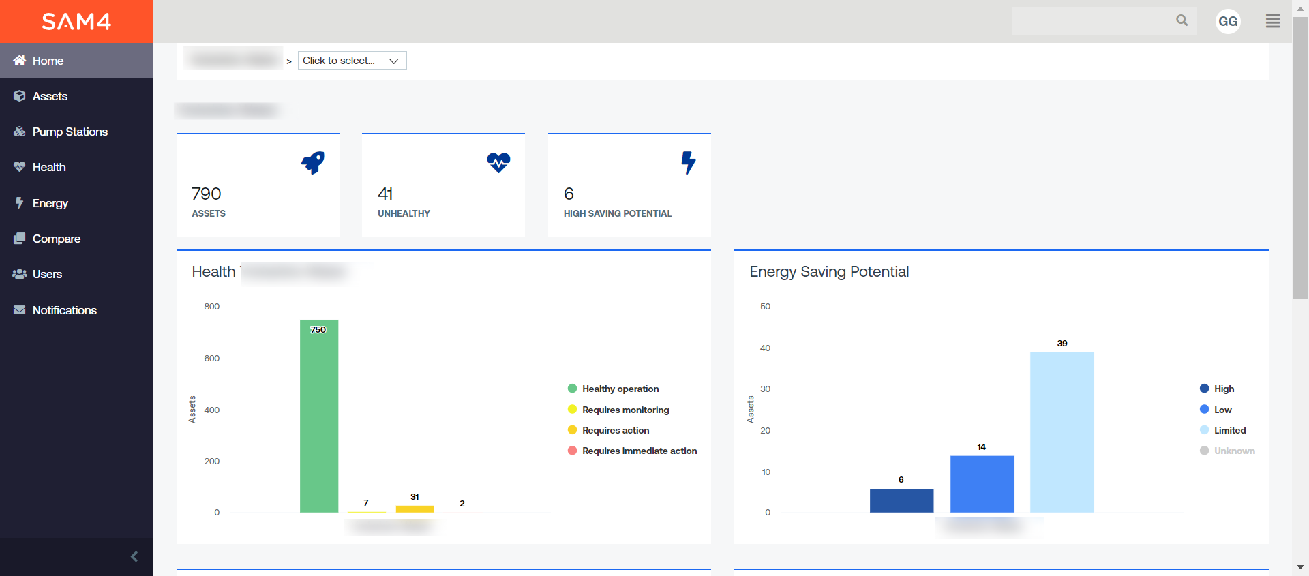
Task: Click the green 750 healthy bar
Action: tap(319, 416)
